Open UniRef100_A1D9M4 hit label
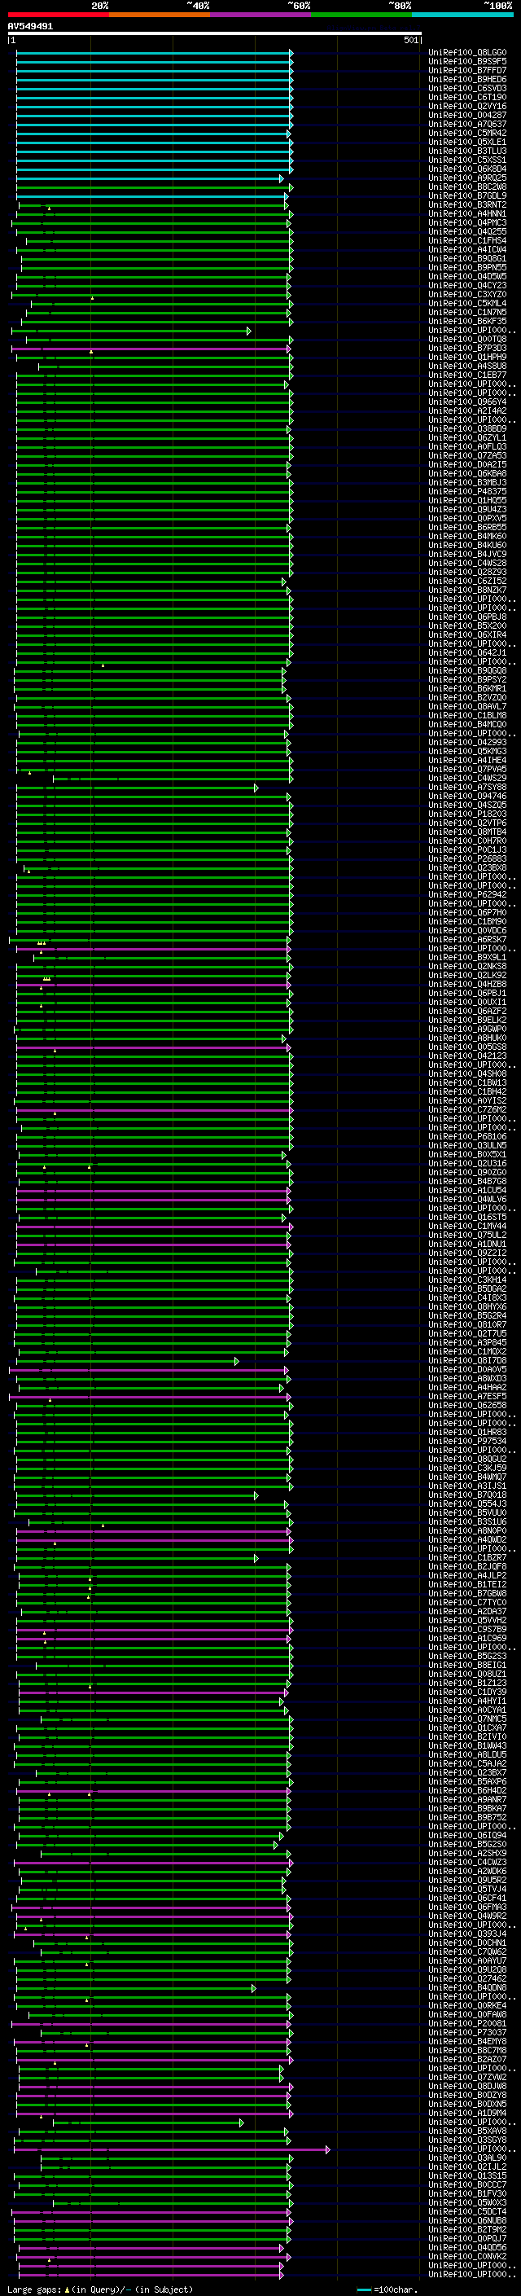 tap(467, 2113)
